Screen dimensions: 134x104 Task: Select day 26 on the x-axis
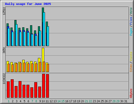[106, 101]
